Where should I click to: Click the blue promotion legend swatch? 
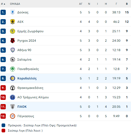tap(3, 125)
